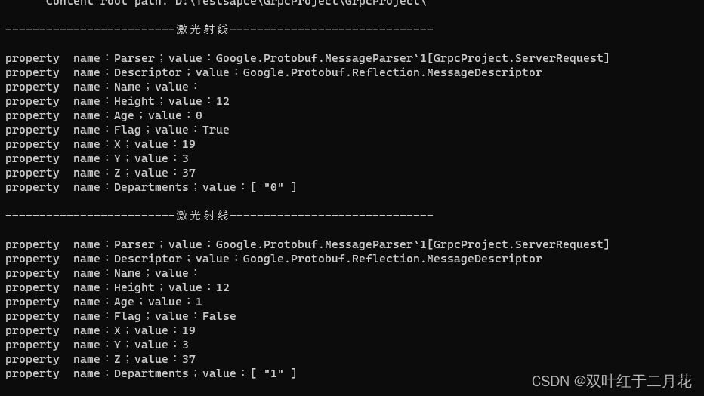Click the second Descriptor property line
This screenshot has width=704, height=396.
point(274,259)
